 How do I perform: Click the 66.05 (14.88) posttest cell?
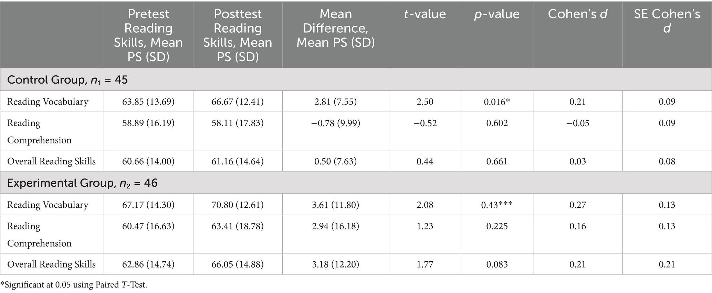(x=238, y=264)
